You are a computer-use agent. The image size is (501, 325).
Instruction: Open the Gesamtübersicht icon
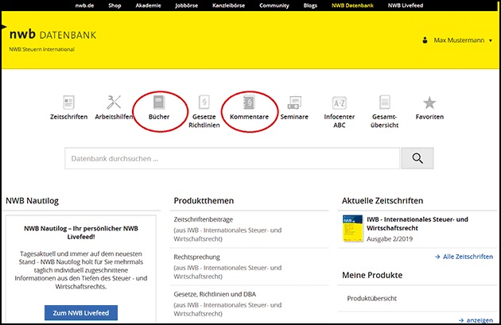tap(385, 103)
